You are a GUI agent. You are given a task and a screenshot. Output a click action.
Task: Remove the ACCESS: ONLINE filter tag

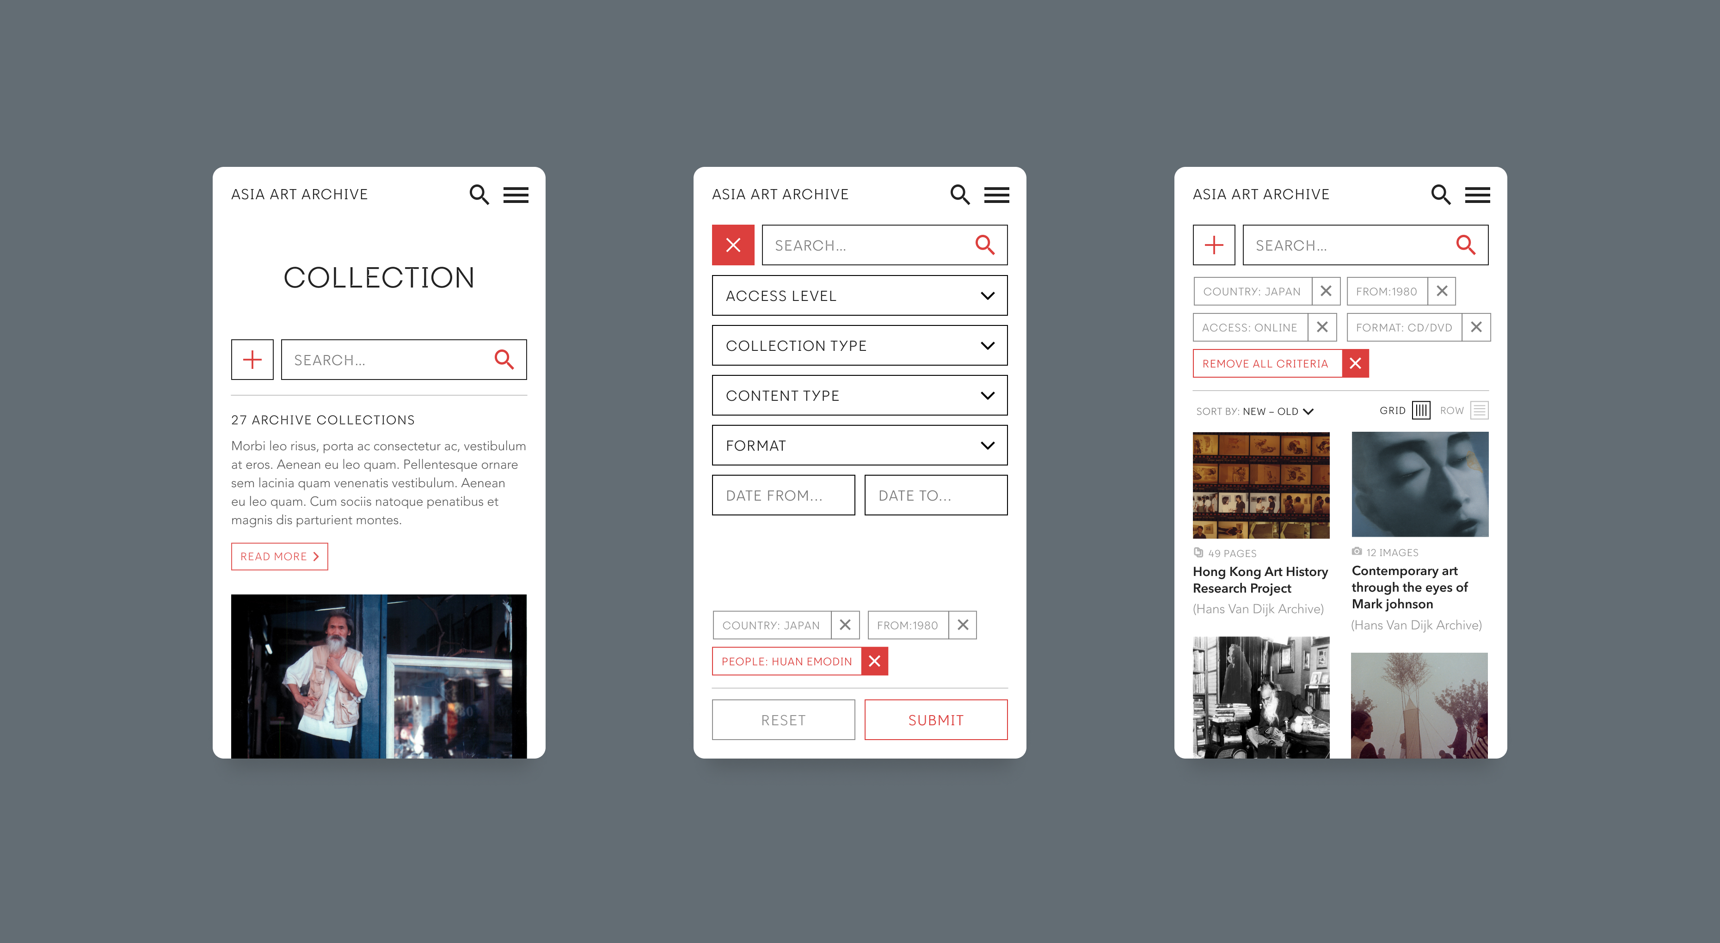pos(1324,327)
